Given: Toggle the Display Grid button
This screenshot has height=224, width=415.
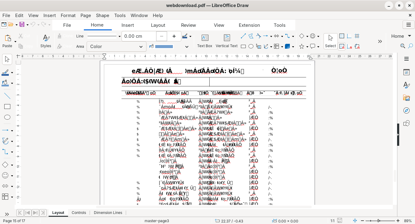Looking at the screenshot, I should click(342, 36).
